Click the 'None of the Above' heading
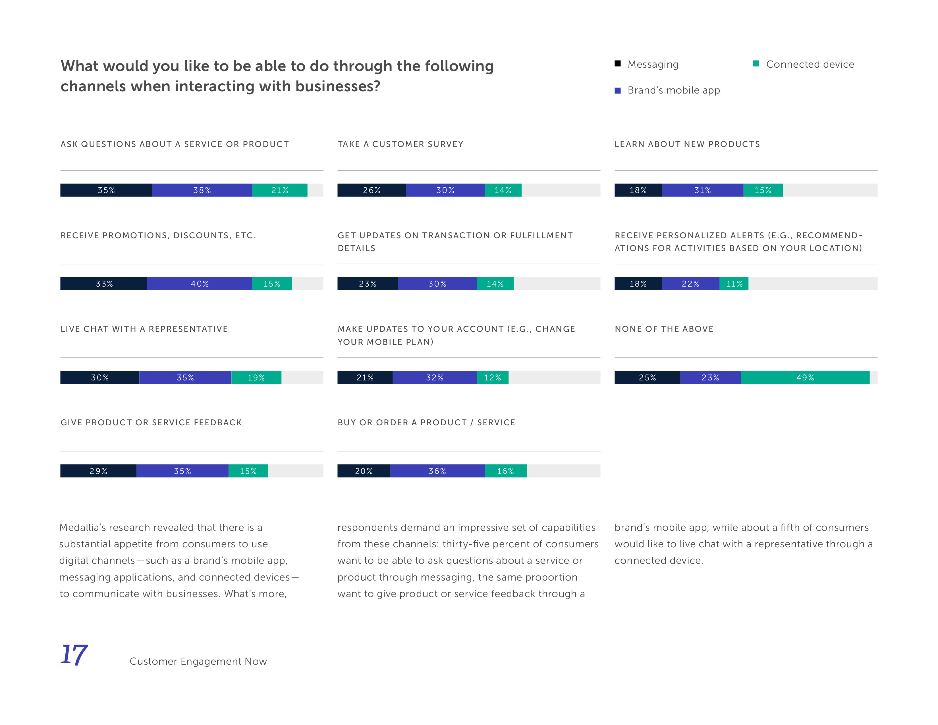 click(664, 329)
